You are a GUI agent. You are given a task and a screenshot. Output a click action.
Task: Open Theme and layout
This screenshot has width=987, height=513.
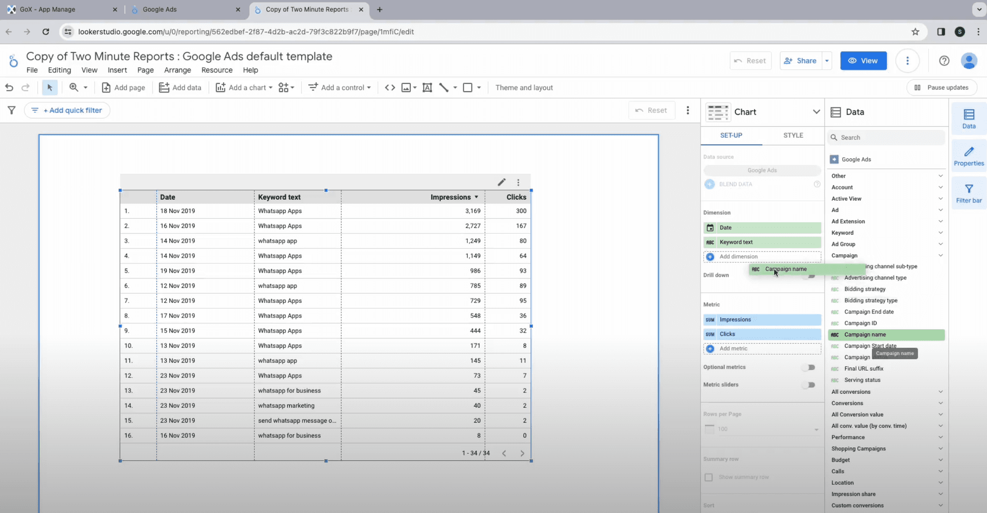tap(524, 88)
